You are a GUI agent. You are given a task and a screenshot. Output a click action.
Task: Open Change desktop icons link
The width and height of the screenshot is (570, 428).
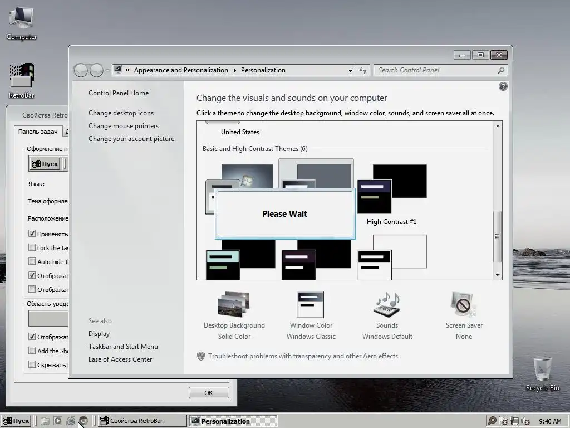pos(121,113)
